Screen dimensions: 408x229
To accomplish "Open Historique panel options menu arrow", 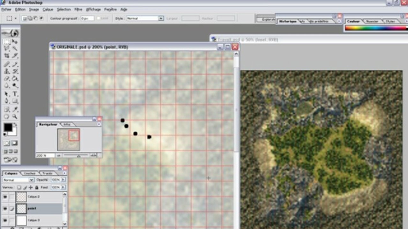I will [x=339, y=21].
